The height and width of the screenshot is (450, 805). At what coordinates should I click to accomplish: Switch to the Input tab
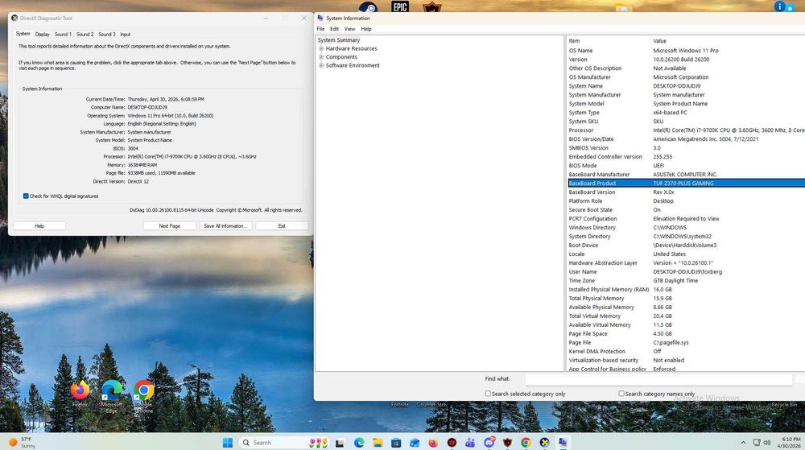point(126,35)
